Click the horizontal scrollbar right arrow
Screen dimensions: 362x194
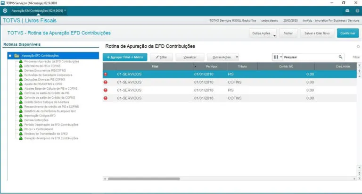(354, 179)
